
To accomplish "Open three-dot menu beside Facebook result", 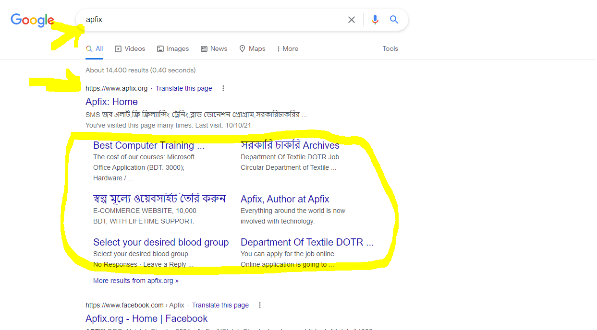I will pyautogui.click(x=260, y=305).
